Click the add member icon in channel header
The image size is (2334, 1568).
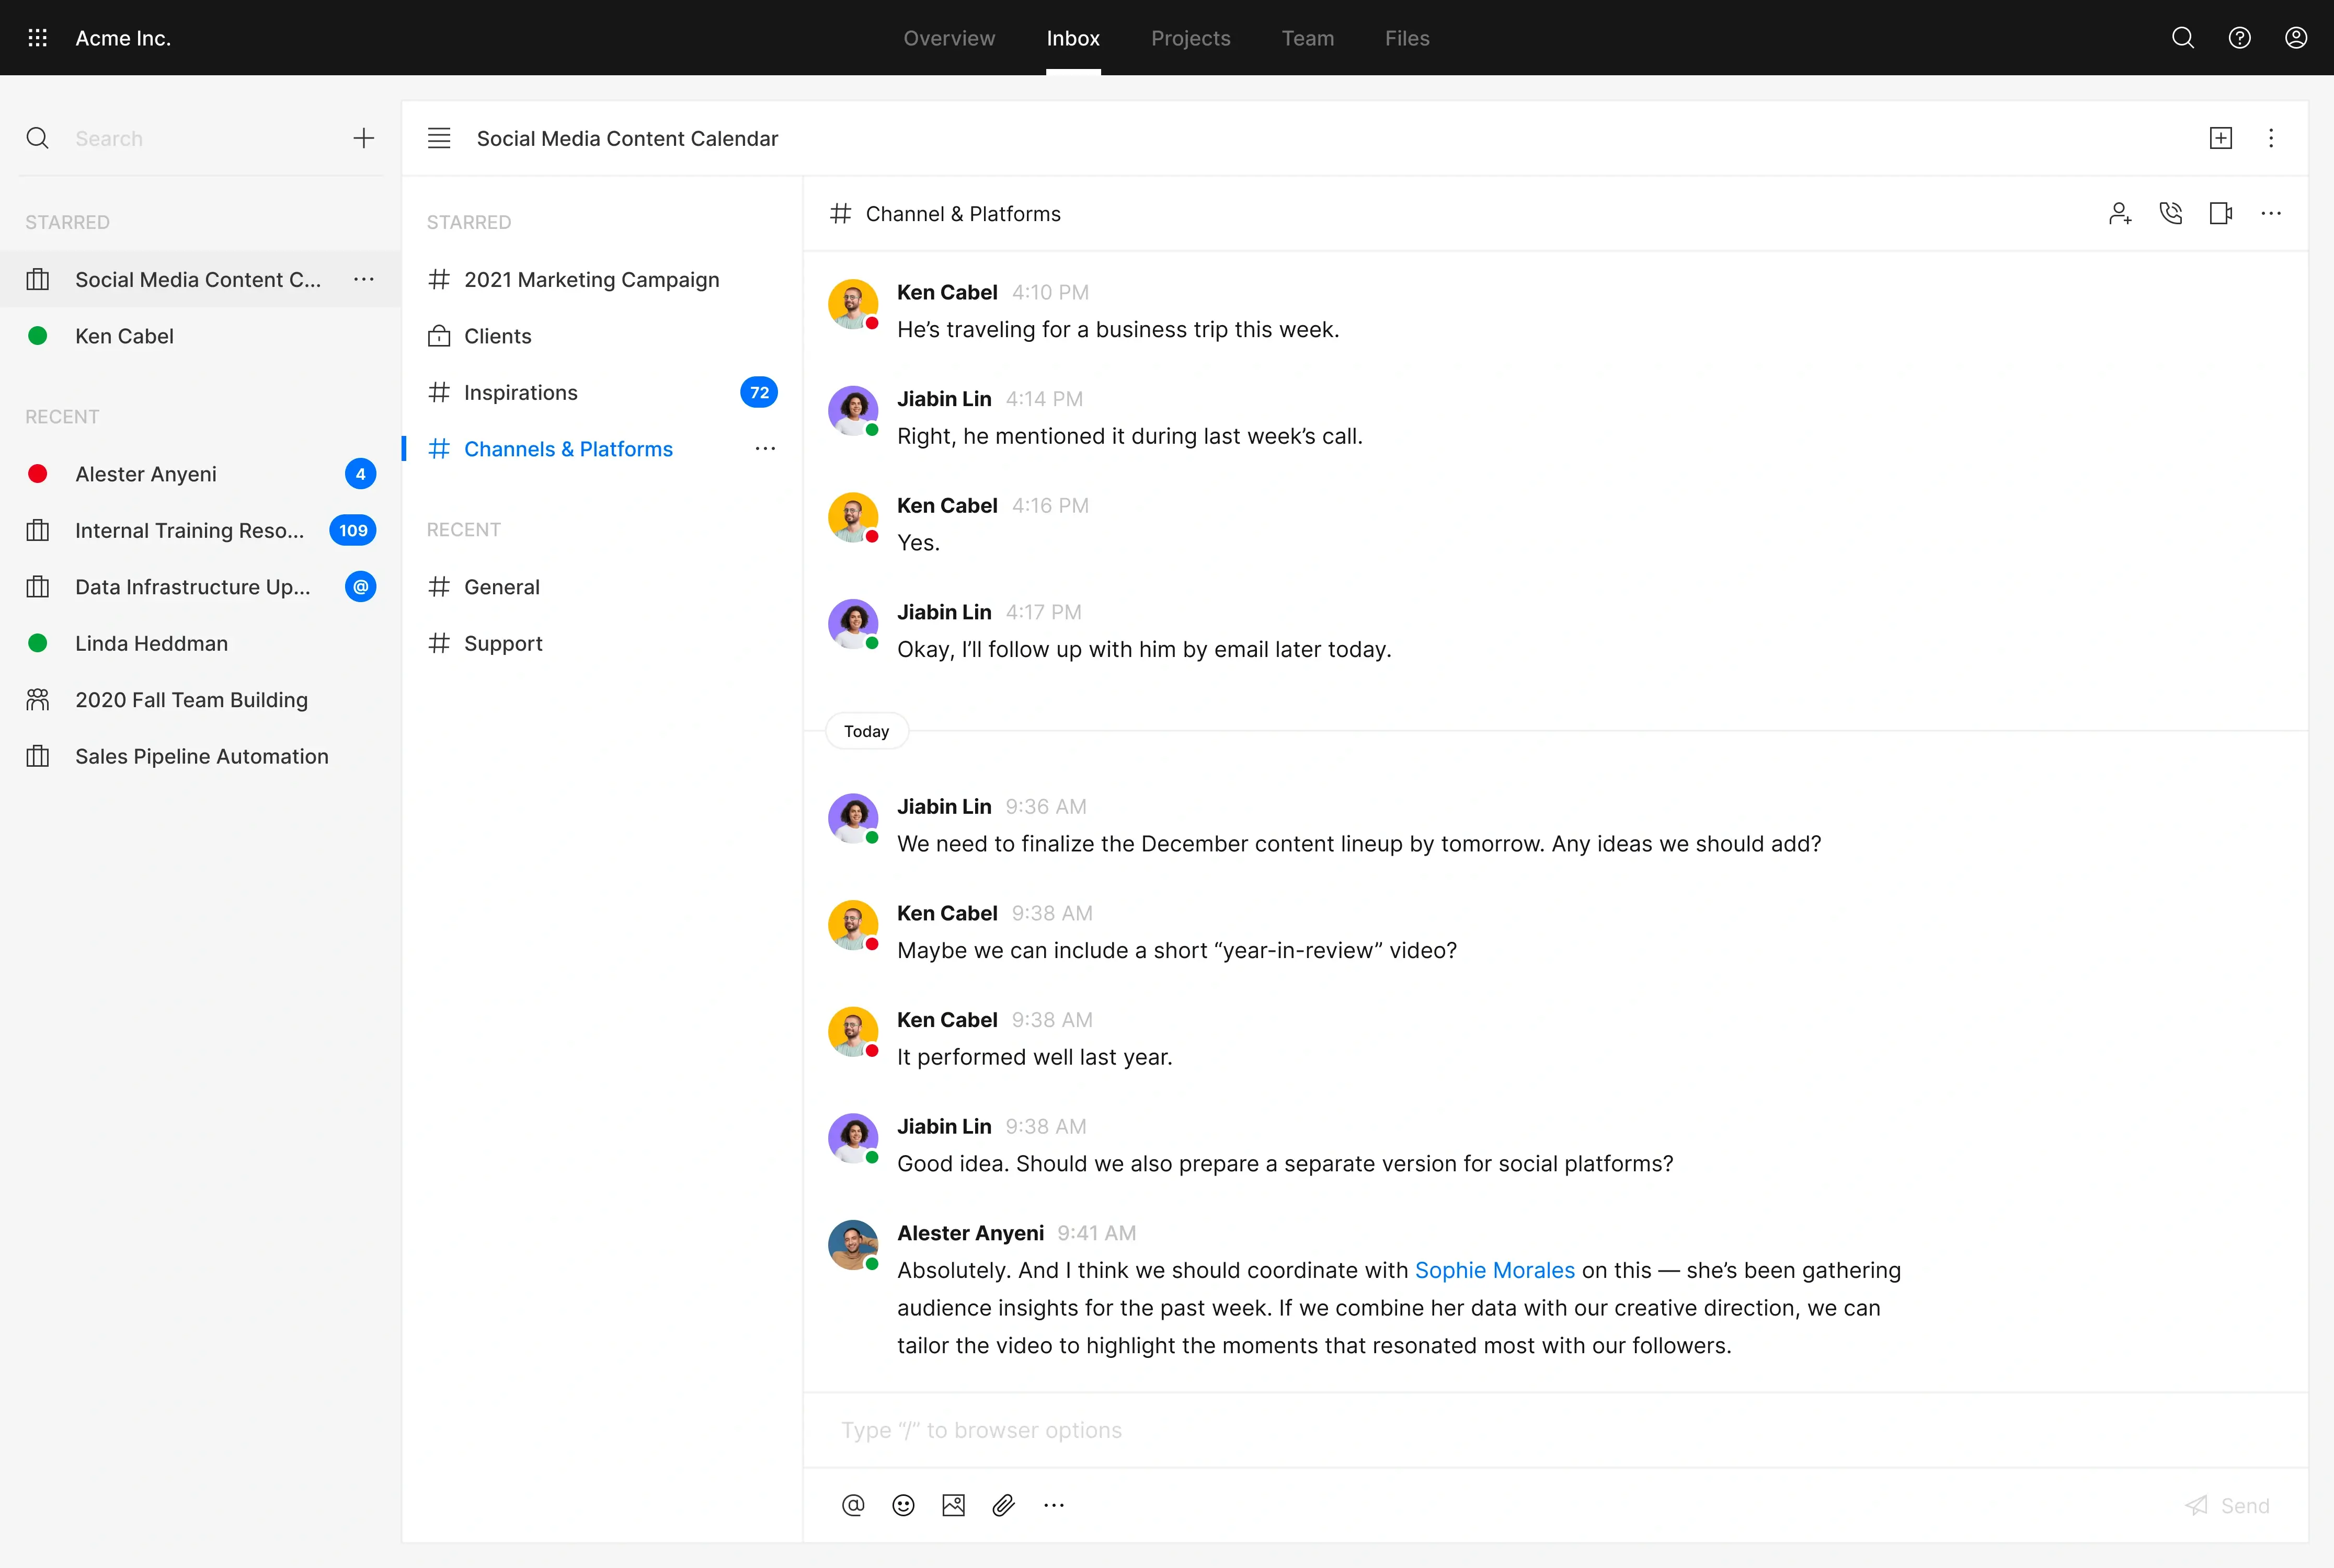[2119, 213]
